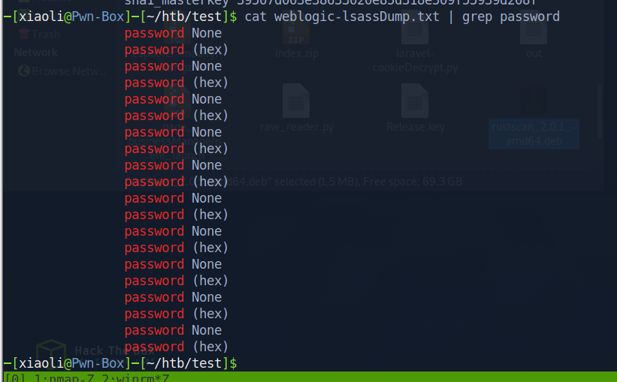Click the Hack The Box cube logo
Screen dimensions: 617x382
[51, 350]
